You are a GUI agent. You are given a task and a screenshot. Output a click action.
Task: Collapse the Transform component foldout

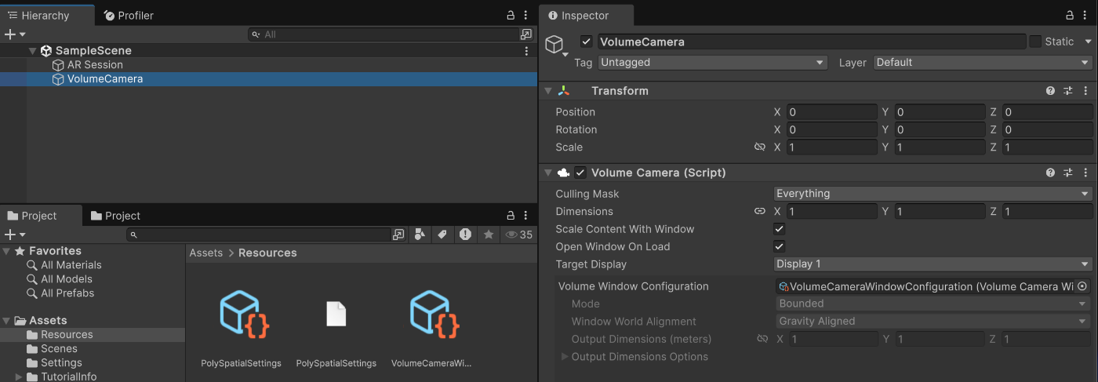[548, 91]
